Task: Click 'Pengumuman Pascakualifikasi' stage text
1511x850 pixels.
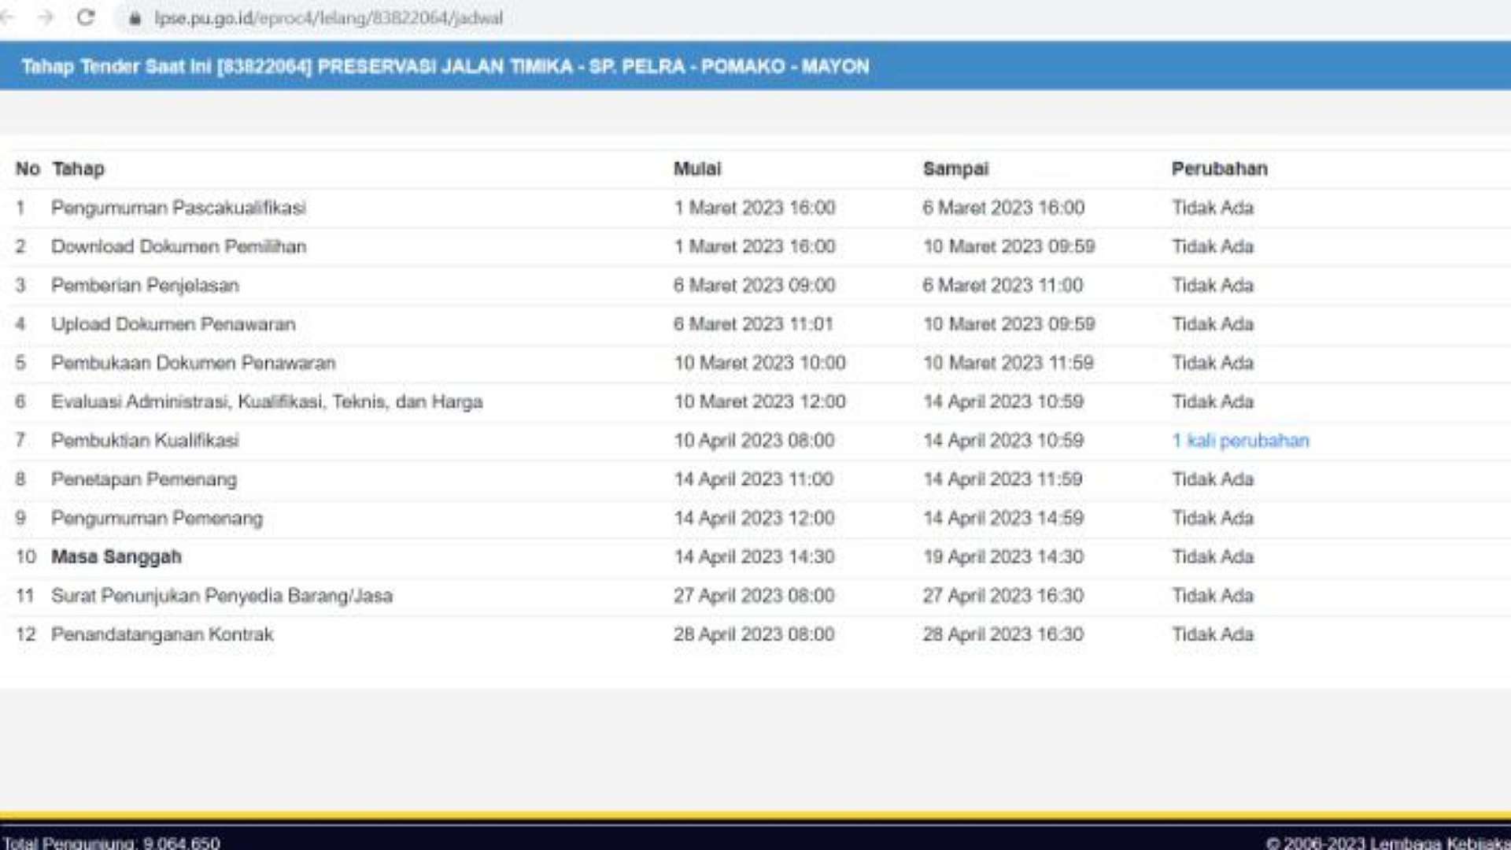Action: 179,208
